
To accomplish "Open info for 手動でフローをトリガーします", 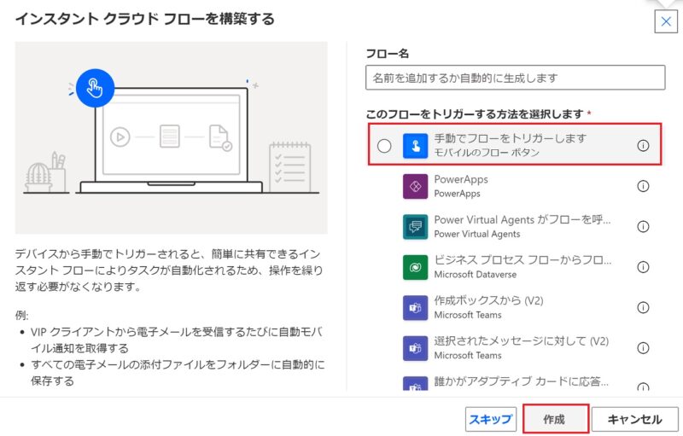I will tap(644, 146).
